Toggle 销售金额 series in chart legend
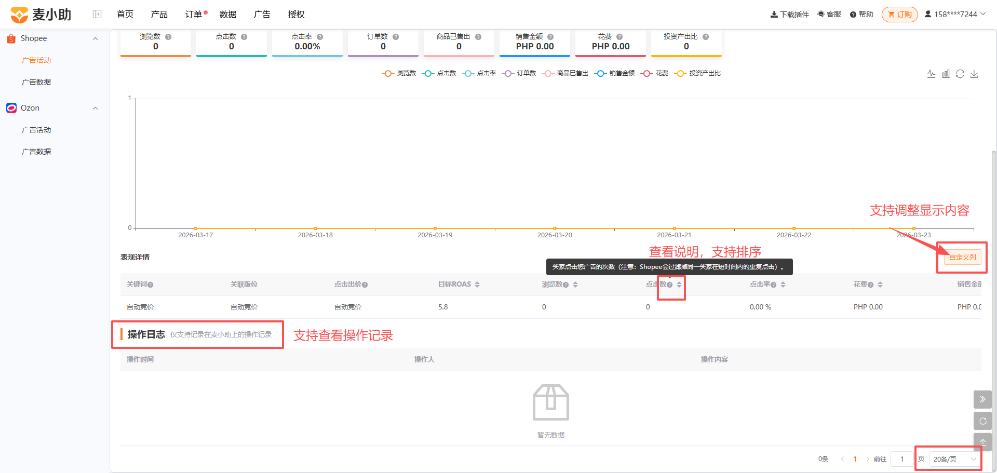The height and width of the screenshot is (473, 997). coord(614,73)
